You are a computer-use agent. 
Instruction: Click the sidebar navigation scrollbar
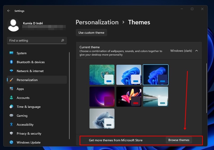click(69, 95)
